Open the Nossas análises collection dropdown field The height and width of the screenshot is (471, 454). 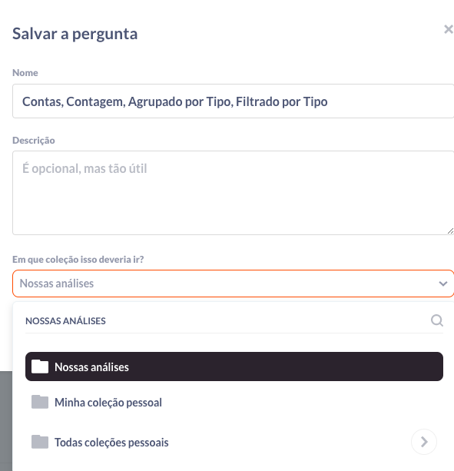[233, 284]
